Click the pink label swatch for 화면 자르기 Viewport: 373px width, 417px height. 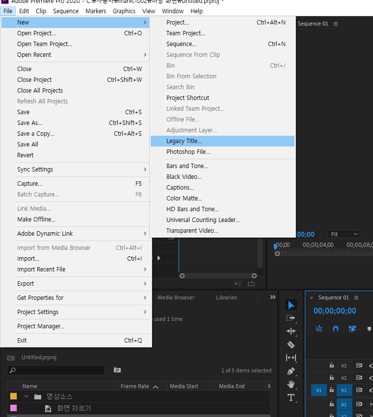coord(13,408)
